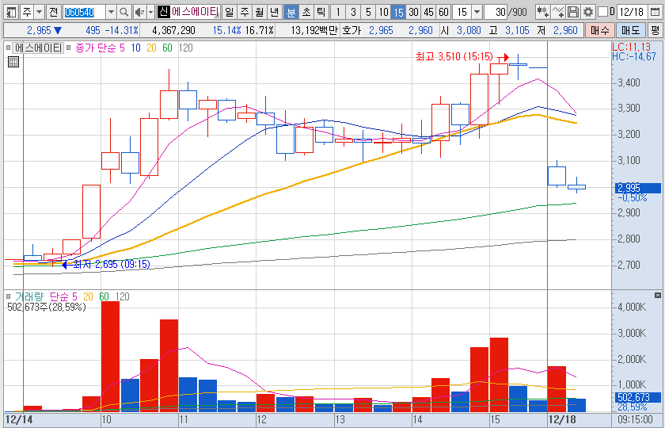This screenshot has width=665, height=428.
Task: Open chart settings gear icon
Action: coord(587,12)
